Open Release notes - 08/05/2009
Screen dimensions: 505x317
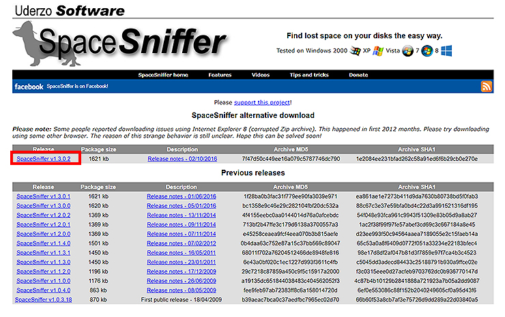(x=182, y=290)
